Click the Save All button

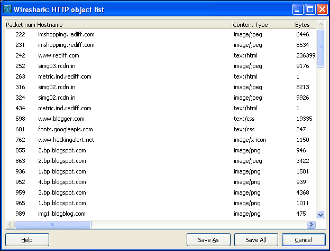pyautogui.click(x=256, y=240)
